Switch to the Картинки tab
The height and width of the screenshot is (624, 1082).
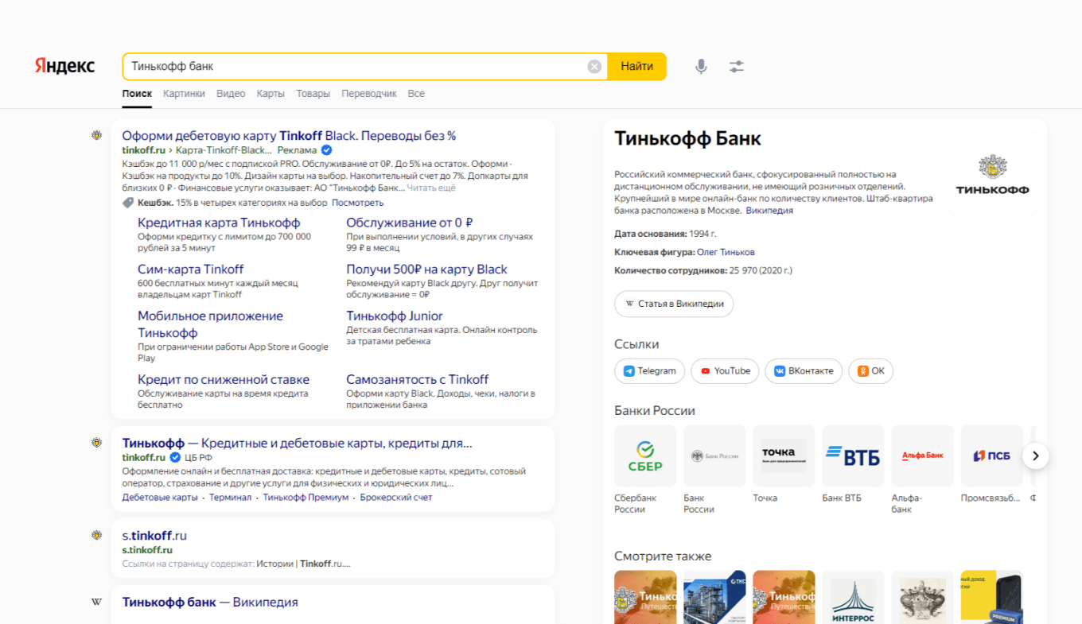point(184,94)
